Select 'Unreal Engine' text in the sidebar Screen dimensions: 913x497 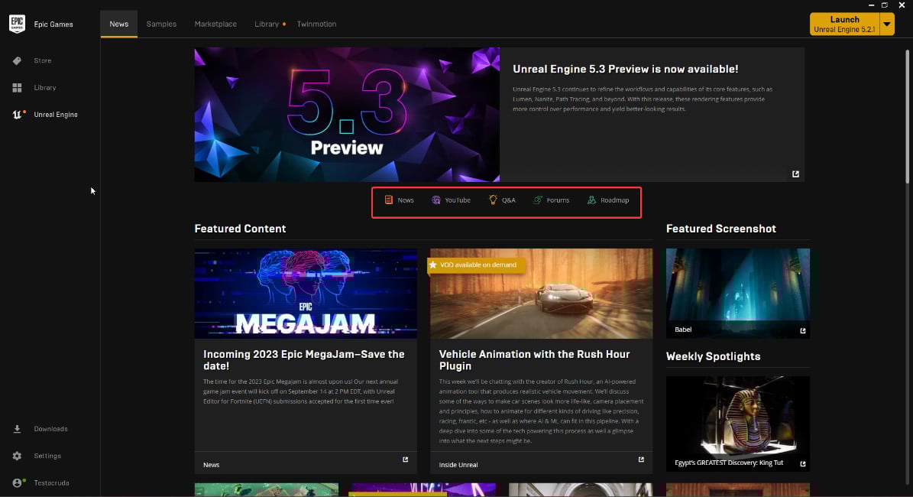point(56,115)
